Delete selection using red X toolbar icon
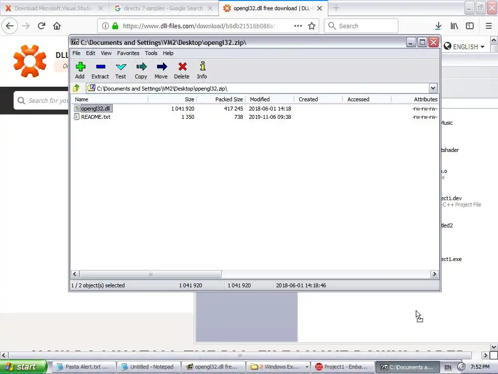The image size is (498, 374). [182, 70]
